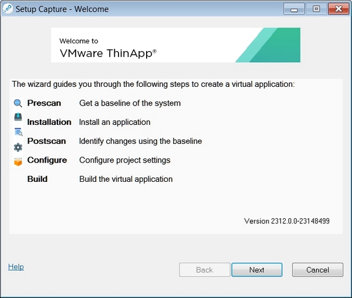
Task: Click the Configure gear icon
Action: point(18,147)
